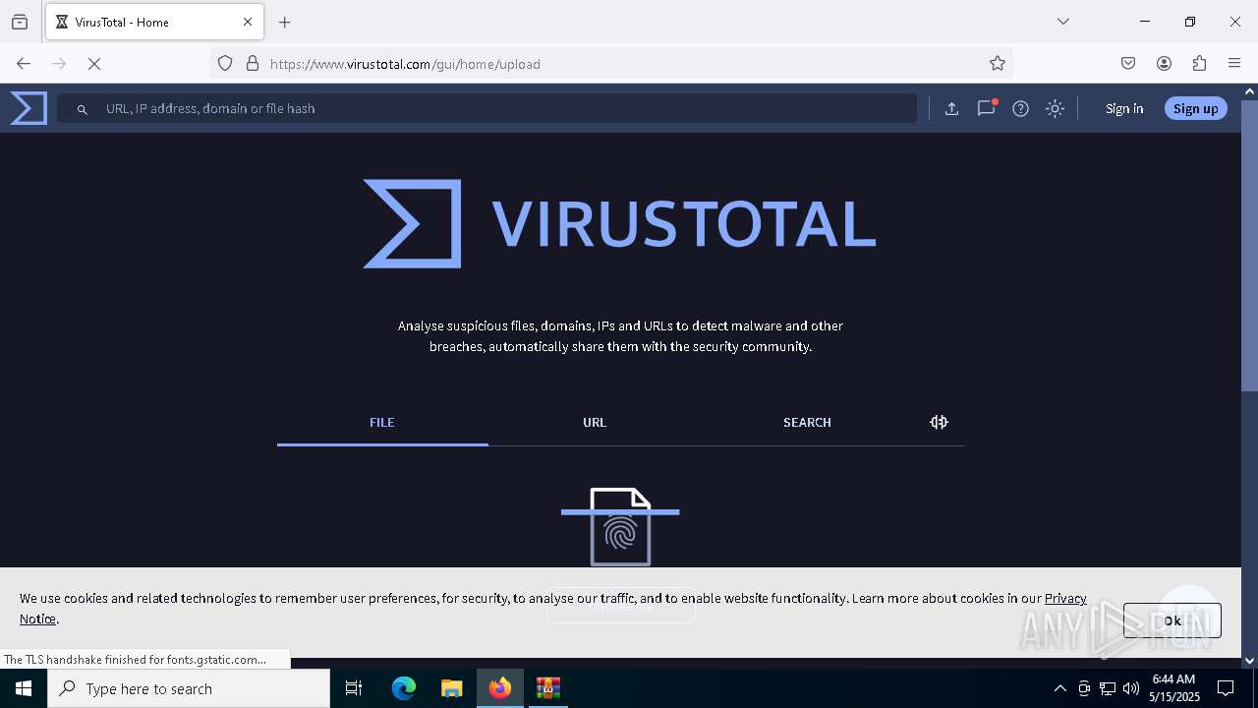1258x708 pixels.
Task: Open the Save to Pocket icon
Action: [x=1128, y=64]
